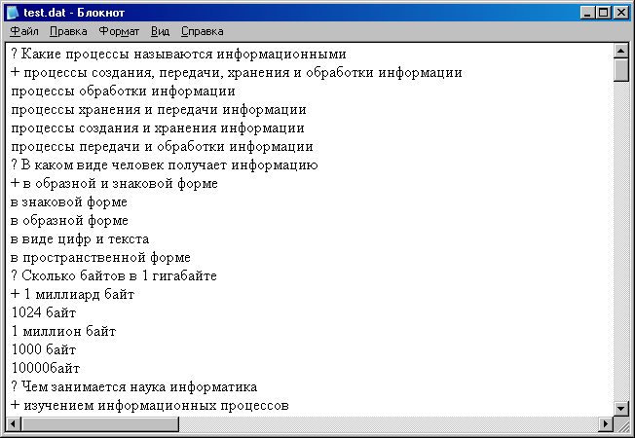The image size is (635, 438).
Task: Click the horizontal scrollbar thumb
Action: click(x=100, y=423)
